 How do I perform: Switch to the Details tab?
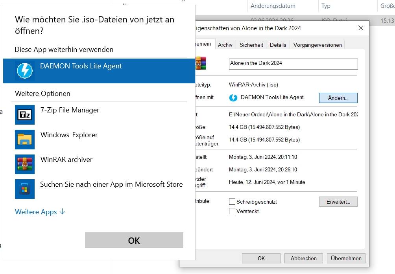tap(278, 45)
